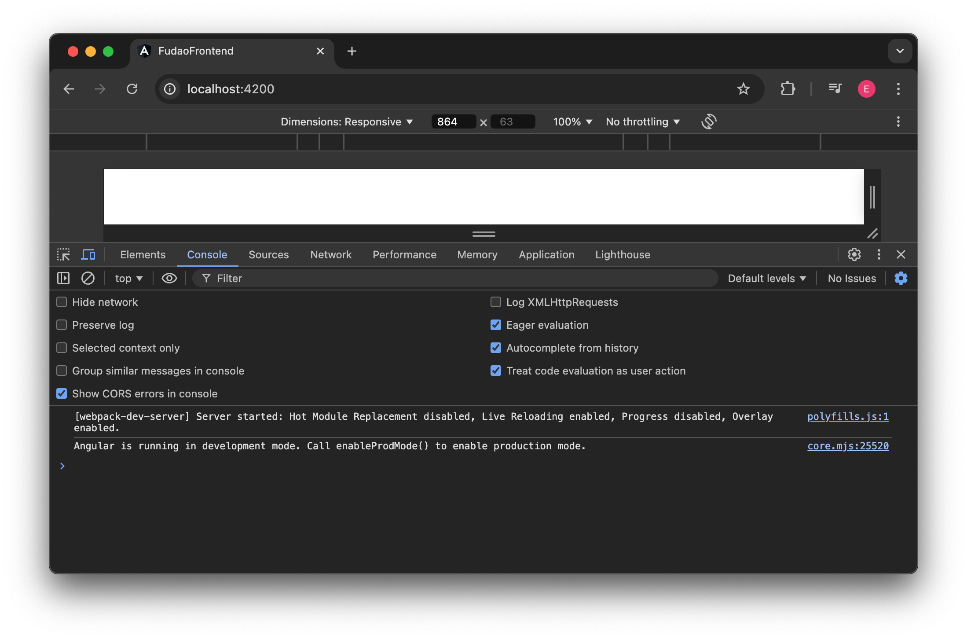Viewport: 967px width, 639px height.
Task: Clear the console
Action: tap(88, 278)
